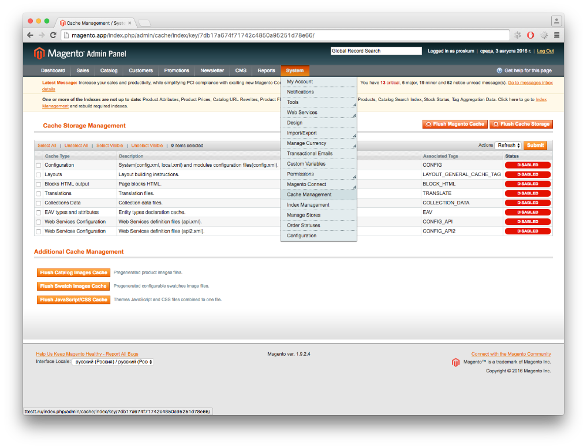Check the Layouts cache checkbox
The image size is (587, 448).
[39, 174]
